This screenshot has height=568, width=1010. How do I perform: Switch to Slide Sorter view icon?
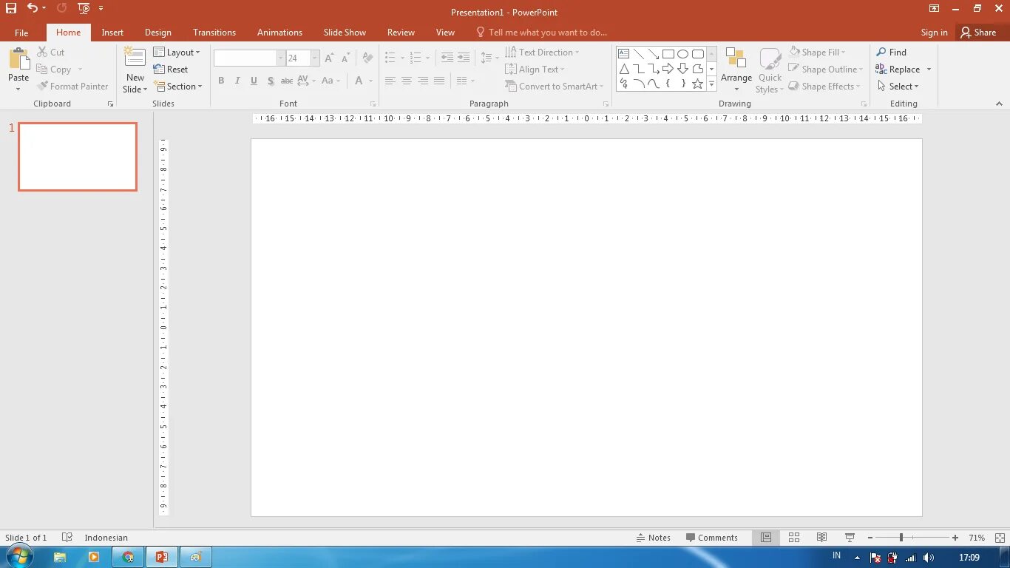point(794,538)
